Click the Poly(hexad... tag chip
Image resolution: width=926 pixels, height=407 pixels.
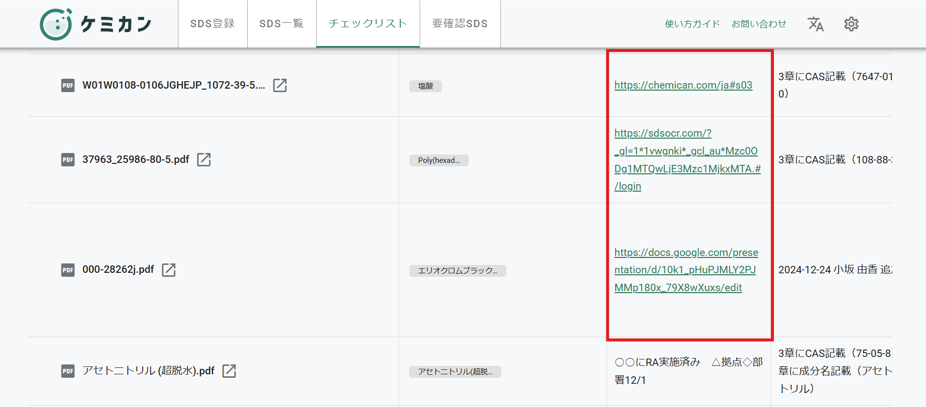(x=439, y=160)
